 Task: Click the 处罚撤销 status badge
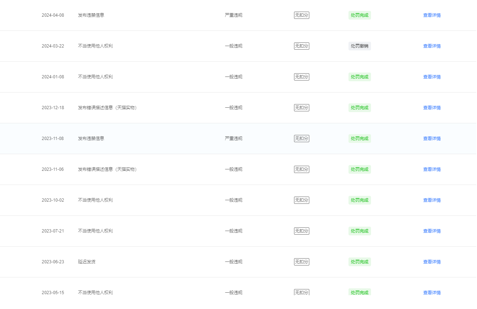pyautogui.click(x=359, y=46)
